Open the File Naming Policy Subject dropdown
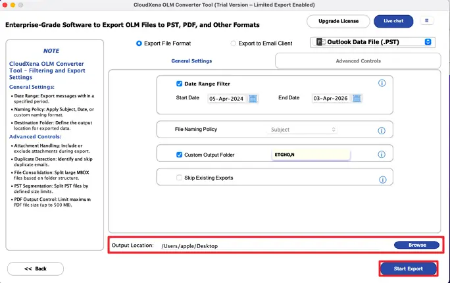450x283 pixels. click(x=304, y=130)
